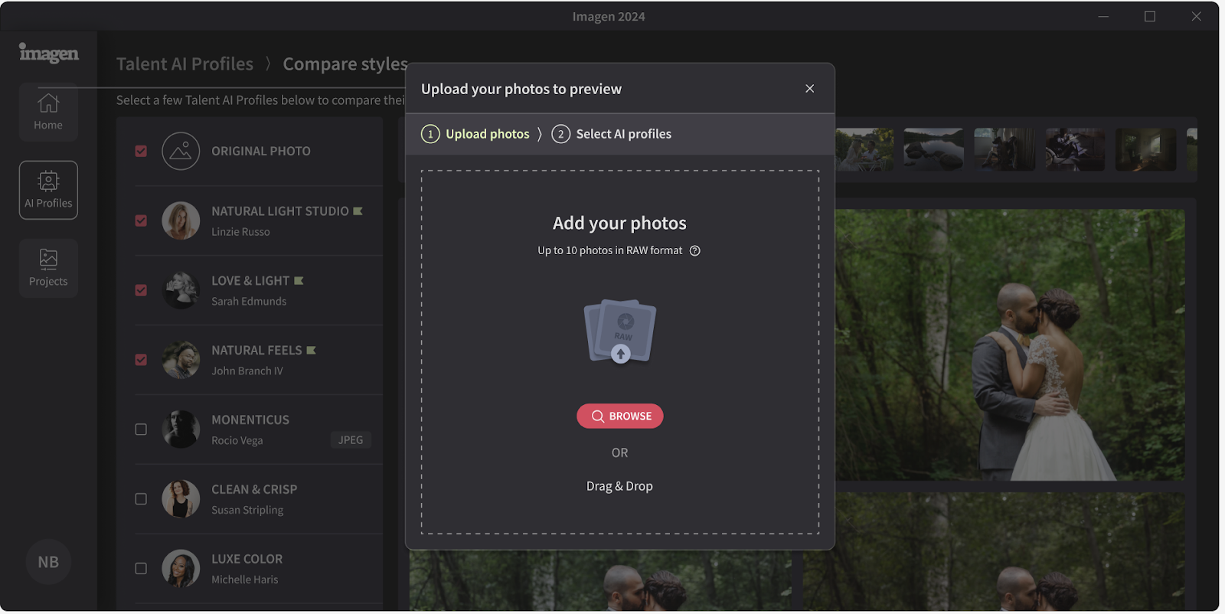1225x614 pixels.
Task: Select the third preview thumbnail
Action: (x=1004, y=149)
